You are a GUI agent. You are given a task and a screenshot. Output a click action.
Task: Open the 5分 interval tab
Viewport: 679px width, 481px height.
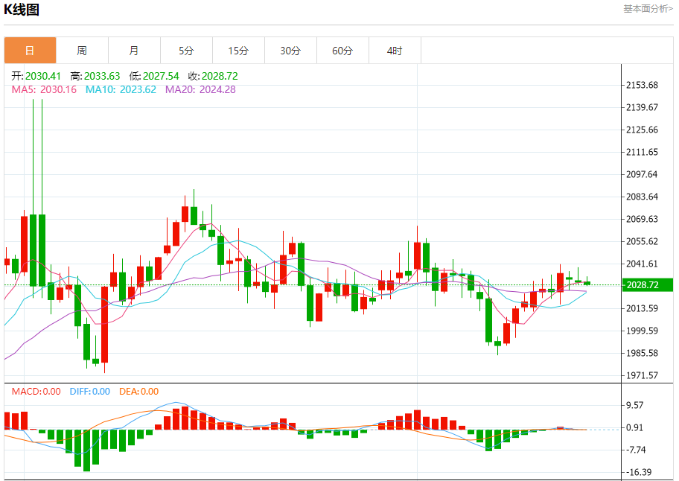point(186,51)
